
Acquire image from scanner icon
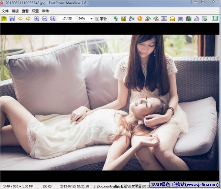(x=197, y=18)
